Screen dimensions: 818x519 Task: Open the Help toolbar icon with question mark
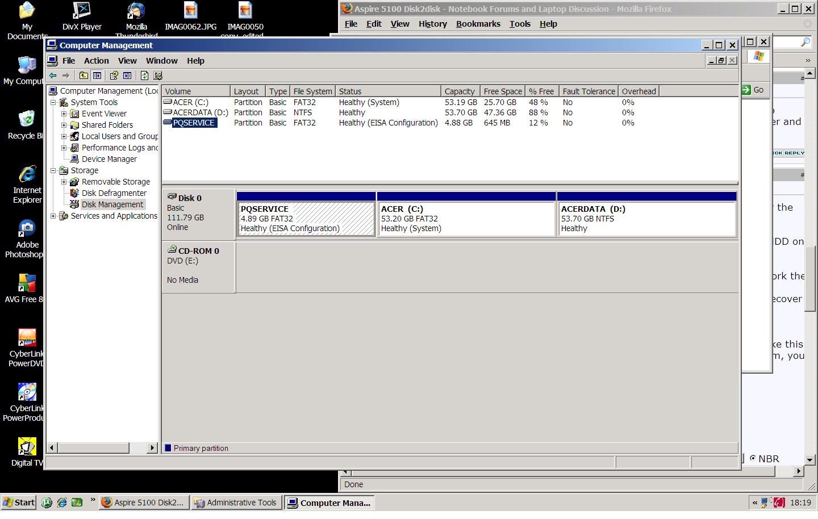coord(114,76)
